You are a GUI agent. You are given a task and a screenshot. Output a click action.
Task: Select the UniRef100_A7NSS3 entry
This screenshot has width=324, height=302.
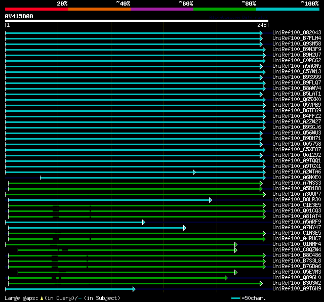(x=297, y=183)
